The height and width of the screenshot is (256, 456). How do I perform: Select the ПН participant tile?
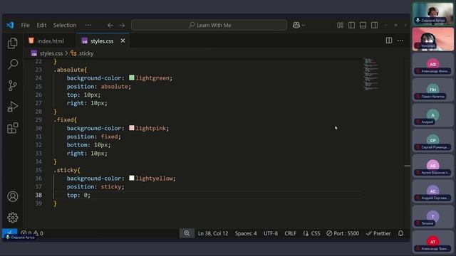[432, 90]
